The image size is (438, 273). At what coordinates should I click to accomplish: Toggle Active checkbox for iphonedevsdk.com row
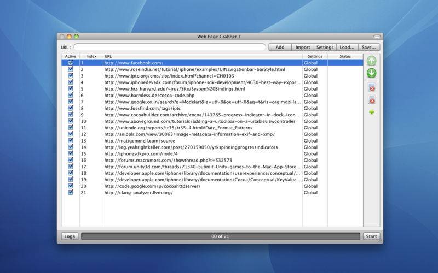click(71, 82)
